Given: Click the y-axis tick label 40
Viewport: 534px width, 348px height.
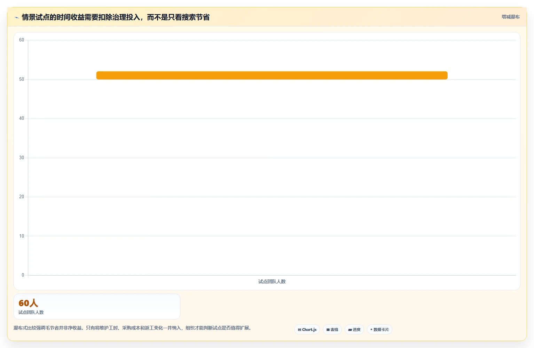Looking at the screenshot, I should [22, 118].
